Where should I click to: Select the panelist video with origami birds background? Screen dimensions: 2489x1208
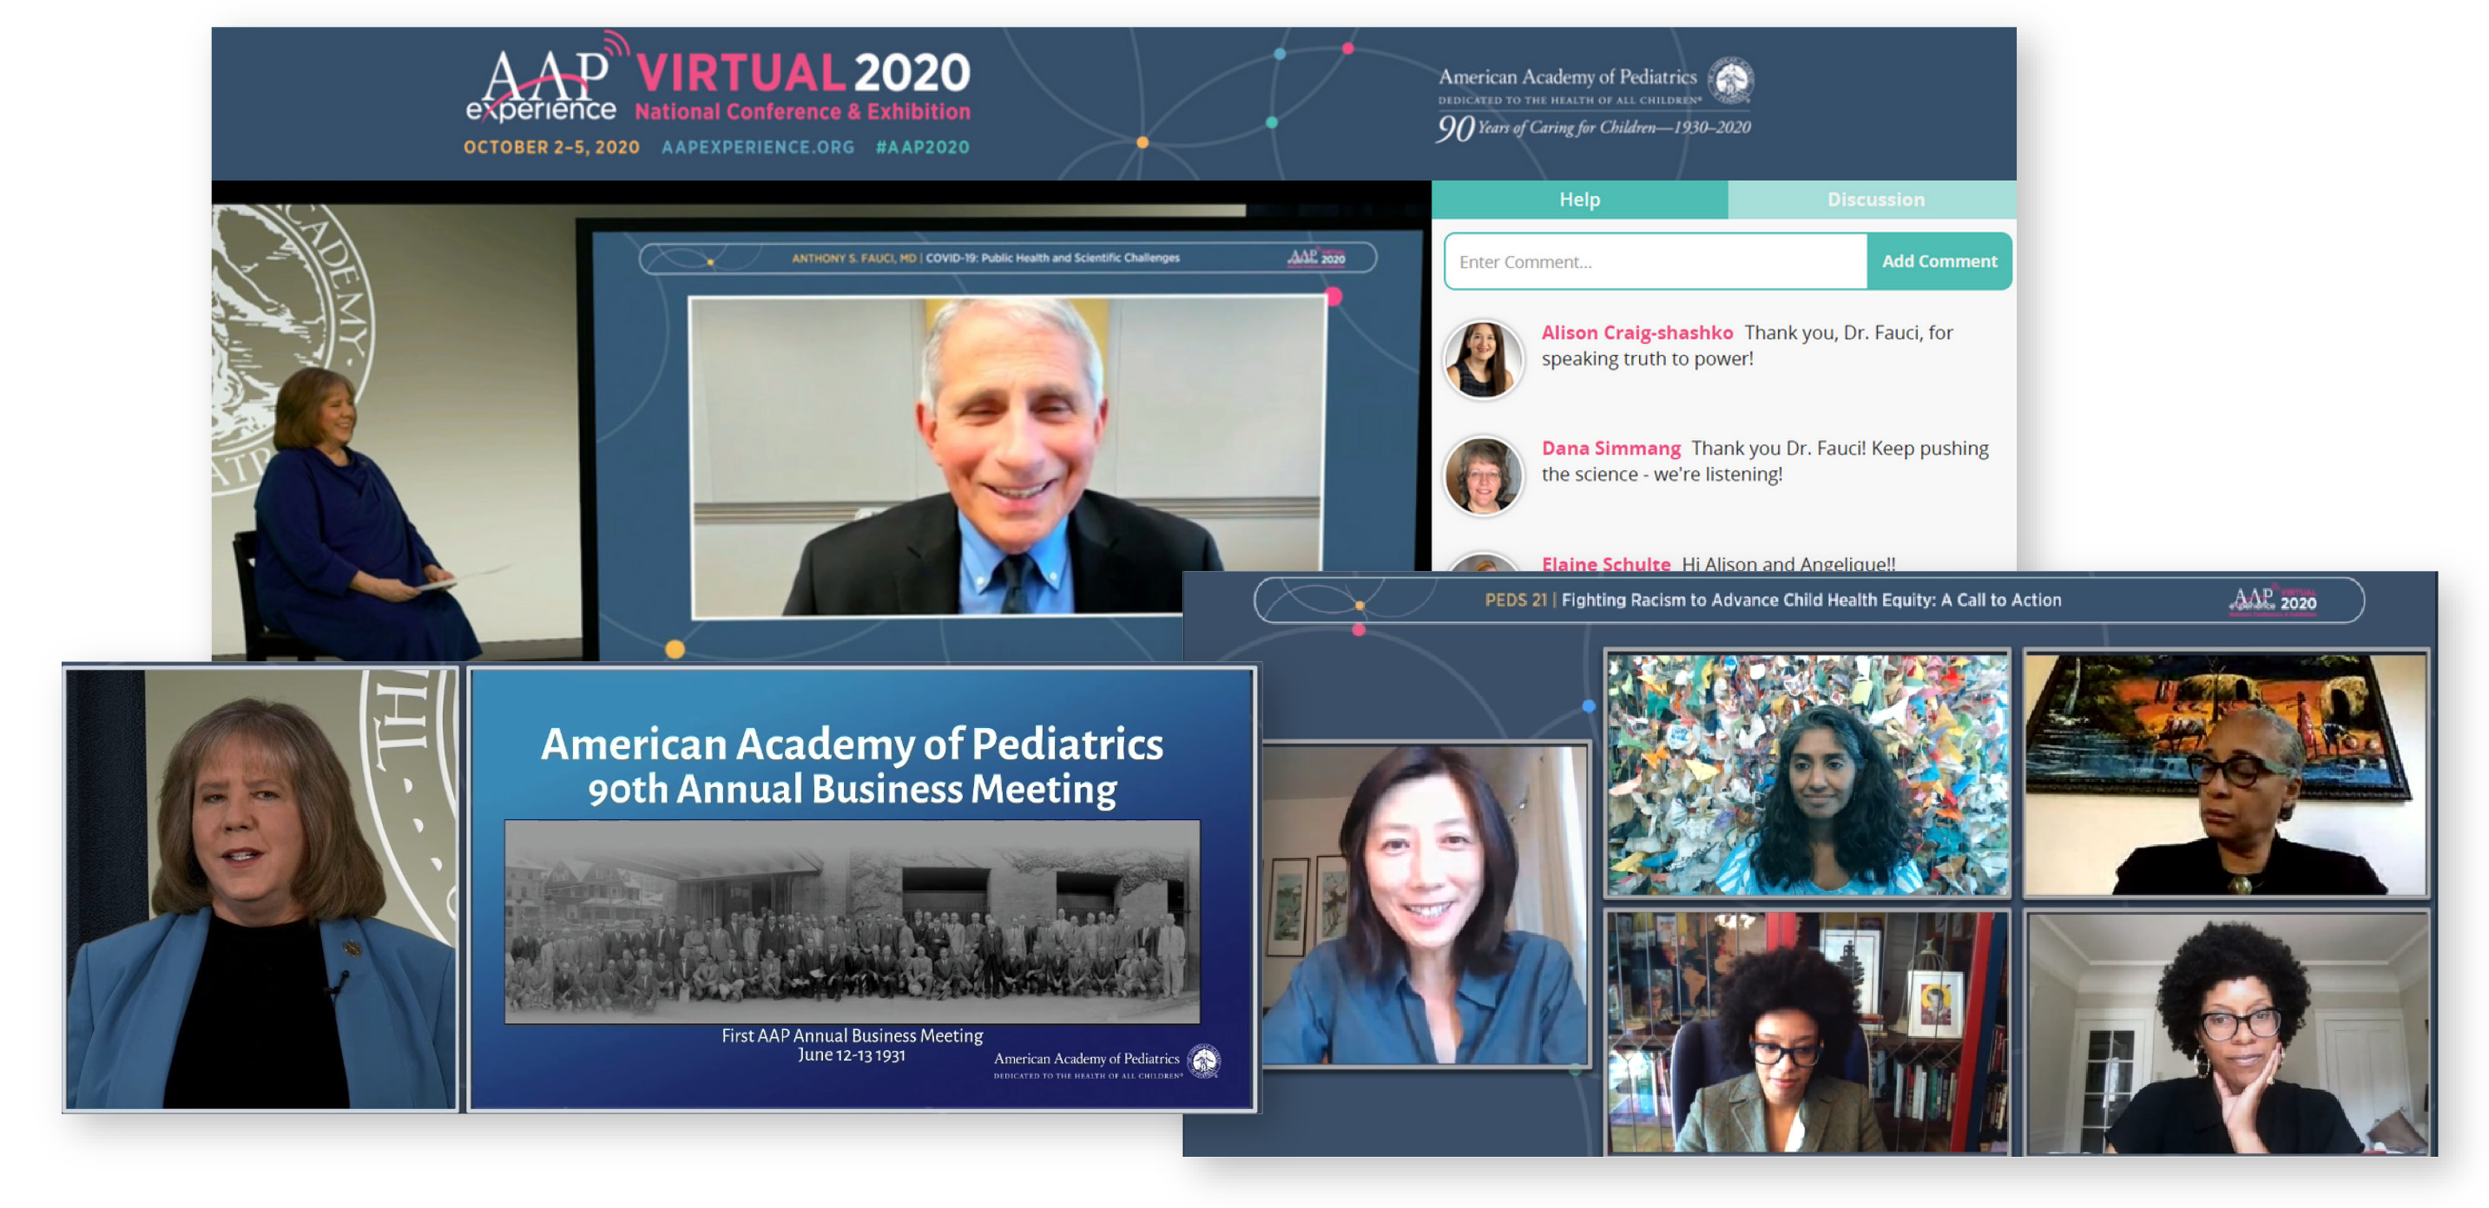click(x=1807, y=774)
